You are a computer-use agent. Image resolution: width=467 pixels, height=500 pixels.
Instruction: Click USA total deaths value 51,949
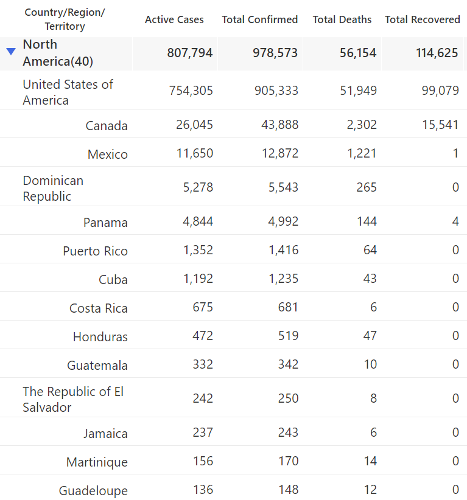pos(359,91)
